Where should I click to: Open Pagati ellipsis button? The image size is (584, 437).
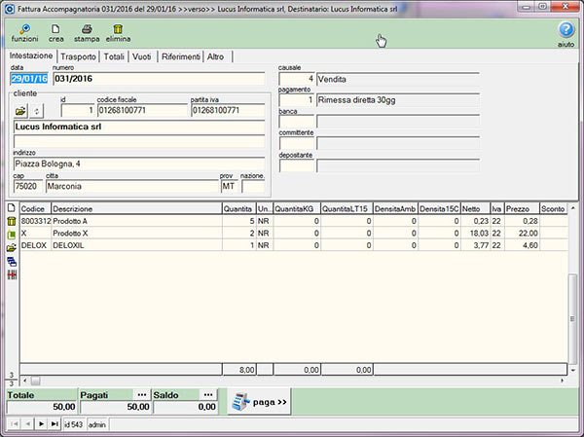click(x=141, y=394)
